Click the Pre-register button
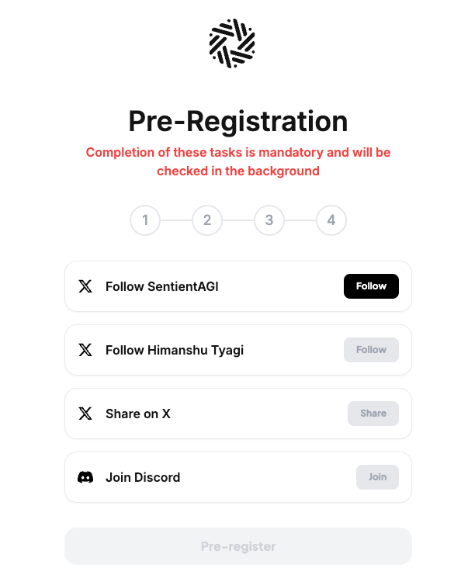 pyautogui.click(x=238, y=546)
